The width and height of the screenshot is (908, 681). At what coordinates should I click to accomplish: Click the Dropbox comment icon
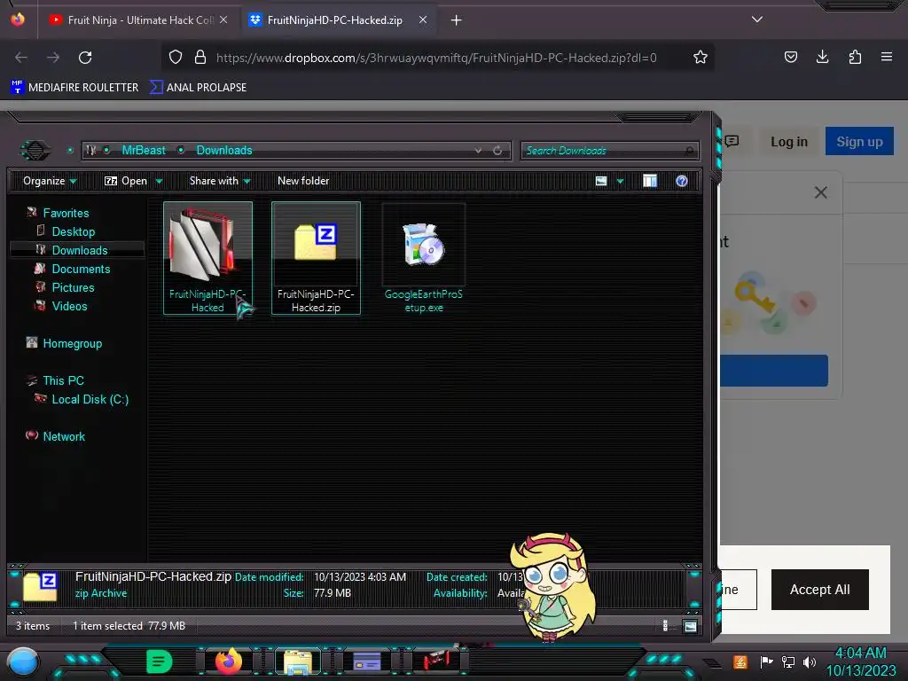point(732,141)
